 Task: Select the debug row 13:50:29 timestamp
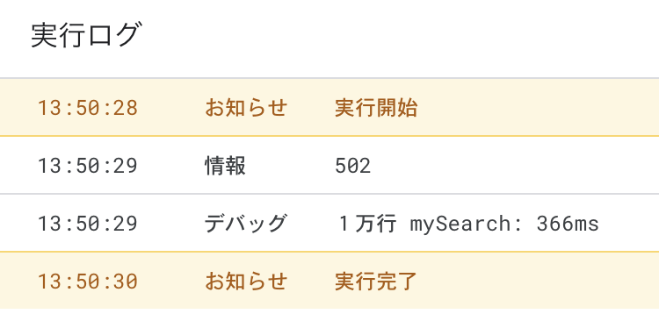(x=88, y=224)
